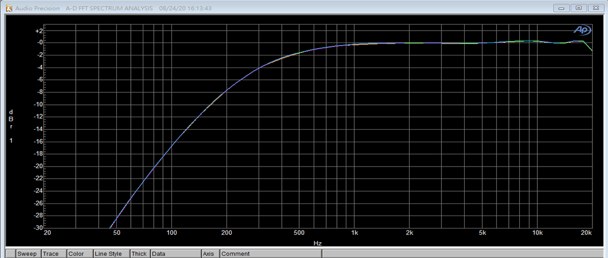
Task: Minimize the spectrum analysis window
Action: click(561, 8)
